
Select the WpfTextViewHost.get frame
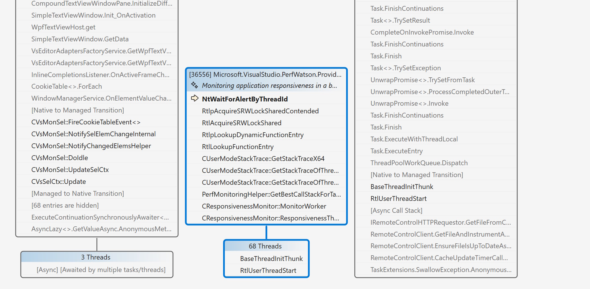click(x=63, y=27)
